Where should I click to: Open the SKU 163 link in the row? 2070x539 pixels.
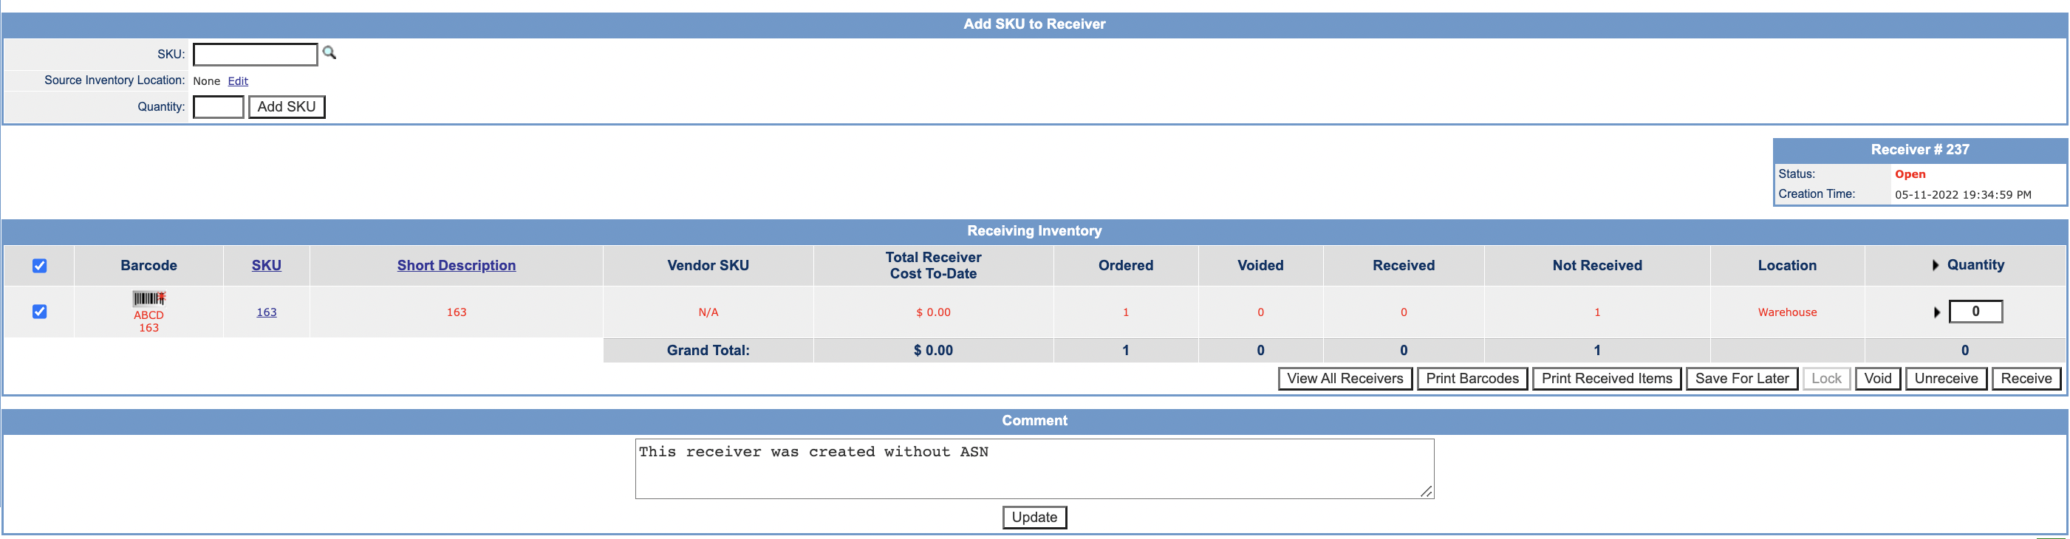(267, 312)
